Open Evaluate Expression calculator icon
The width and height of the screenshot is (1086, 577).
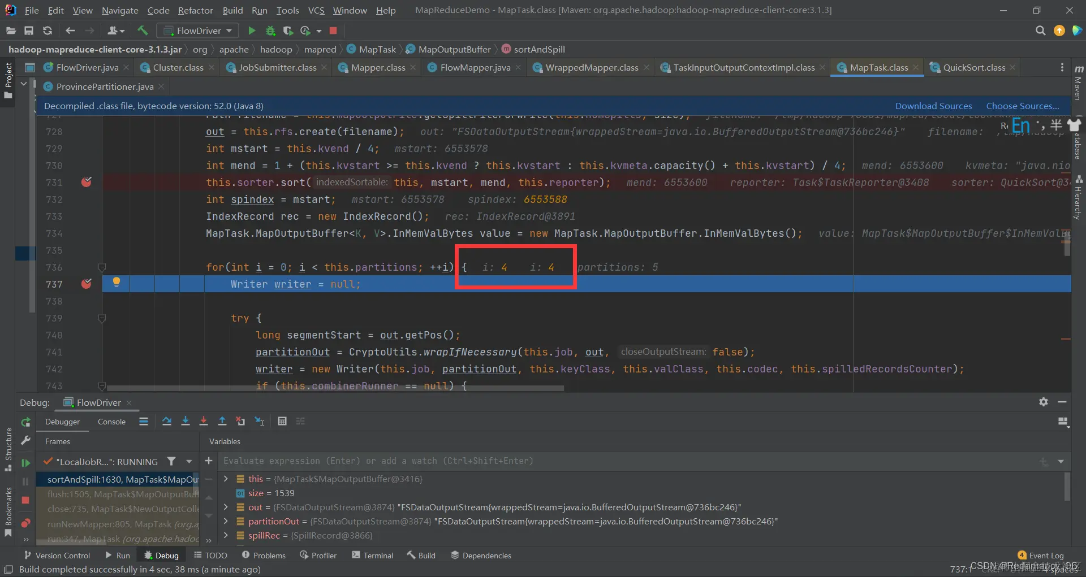coord(282,421)
